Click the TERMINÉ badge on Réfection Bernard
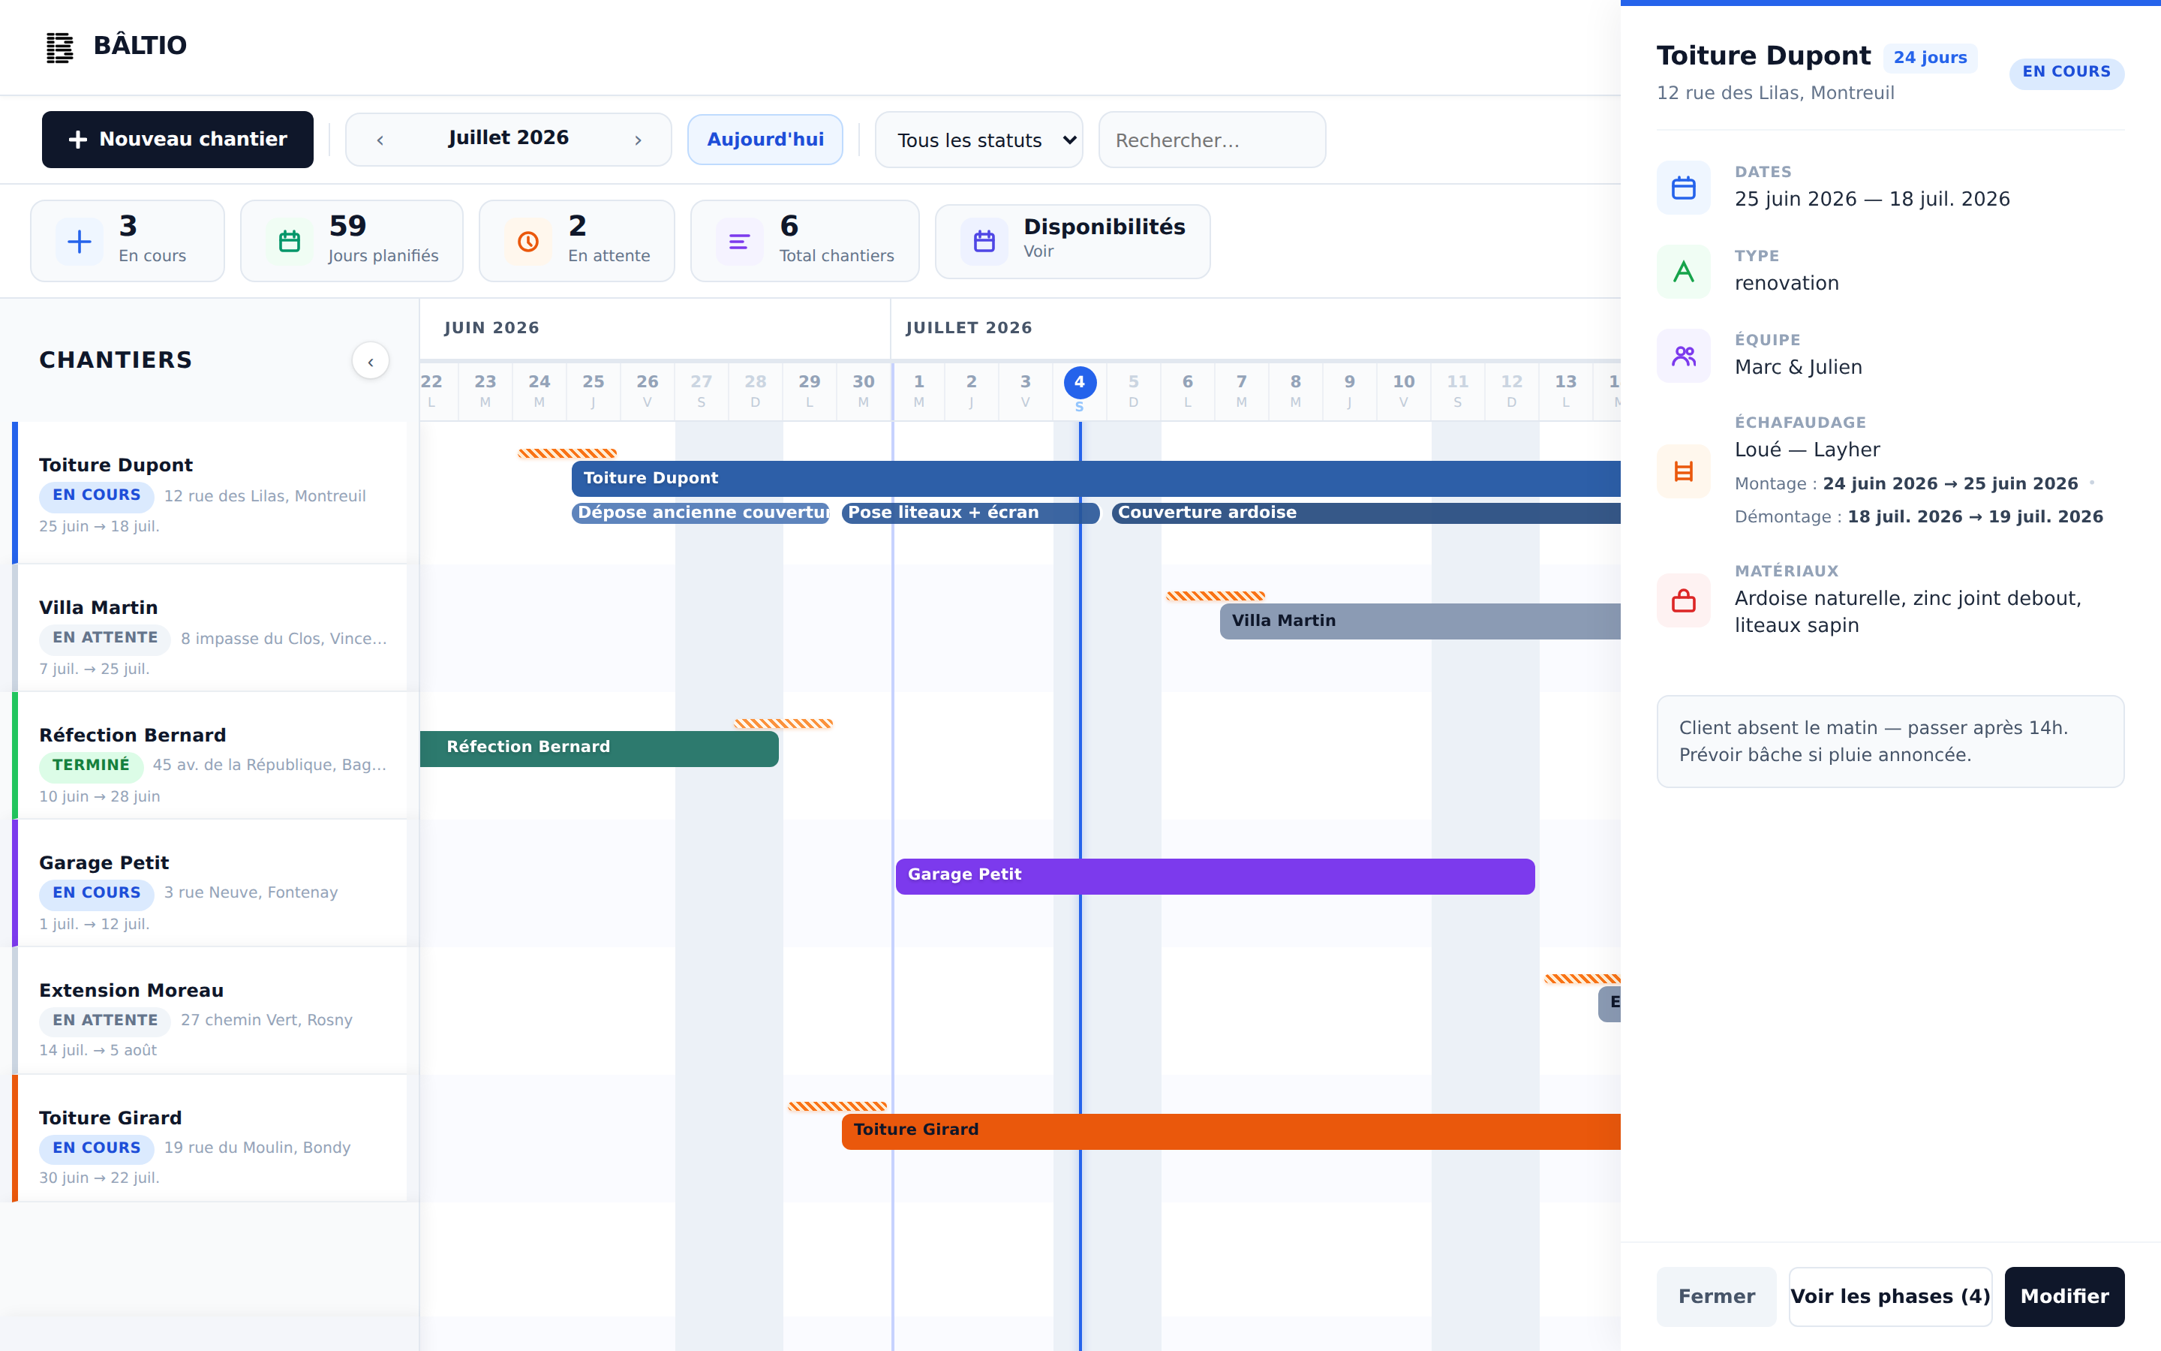 tap(91, 766)
